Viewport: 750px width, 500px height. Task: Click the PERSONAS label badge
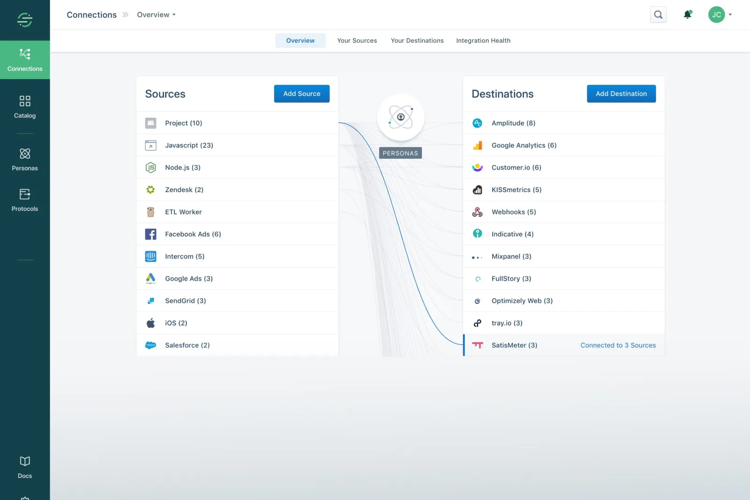400,153
